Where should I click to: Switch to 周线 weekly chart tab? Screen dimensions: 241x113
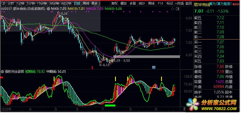[86, 3]
